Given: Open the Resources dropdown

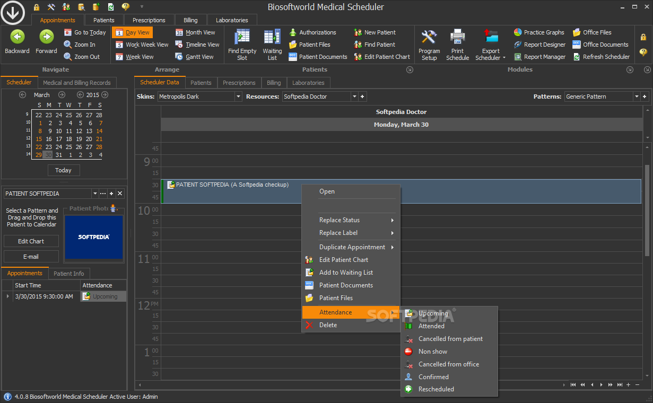Looking at the screenshot, I should [x=354, y=97].
